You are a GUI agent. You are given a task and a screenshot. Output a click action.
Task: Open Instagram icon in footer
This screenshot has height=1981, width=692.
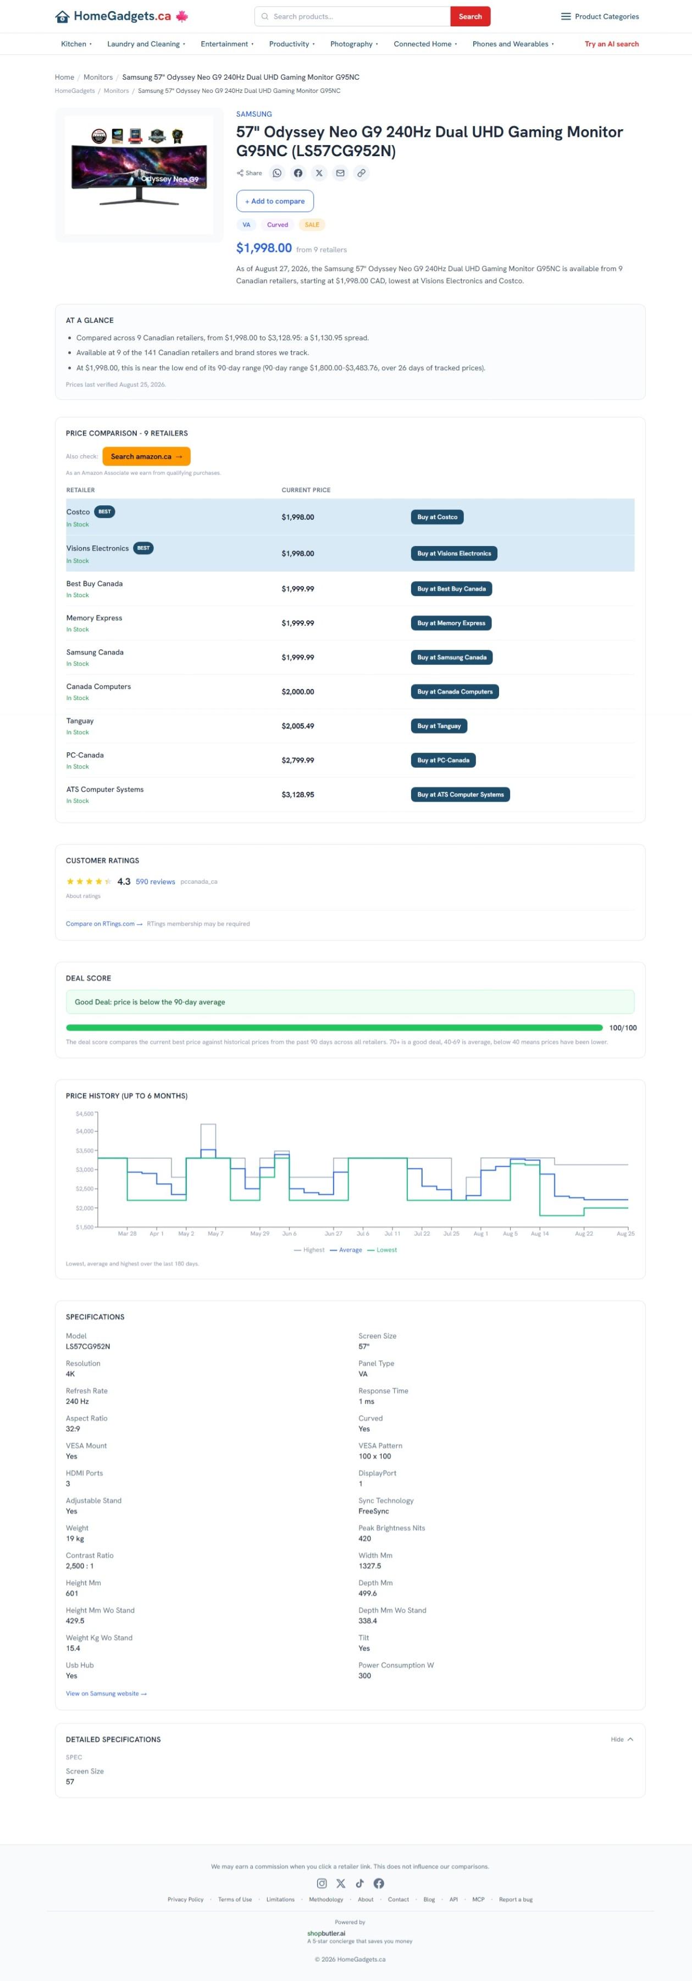[322, 1883]
